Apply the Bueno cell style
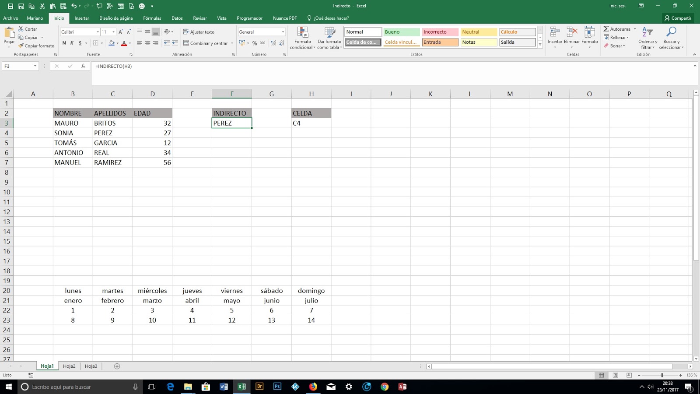 (x=402, y=32)
